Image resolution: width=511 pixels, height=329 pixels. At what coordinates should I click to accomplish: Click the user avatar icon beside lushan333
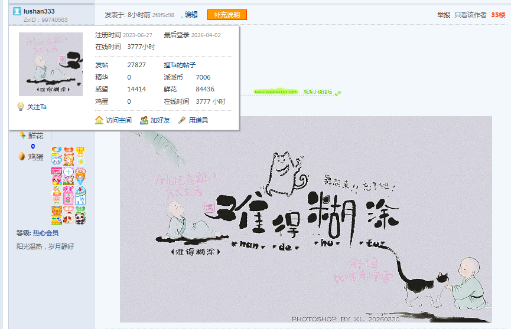(x=17, y=11)
